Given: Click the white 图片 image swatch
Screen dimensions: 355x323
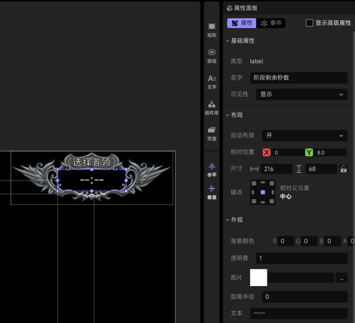Looking at the screenshot, I should tap(258, 278).
